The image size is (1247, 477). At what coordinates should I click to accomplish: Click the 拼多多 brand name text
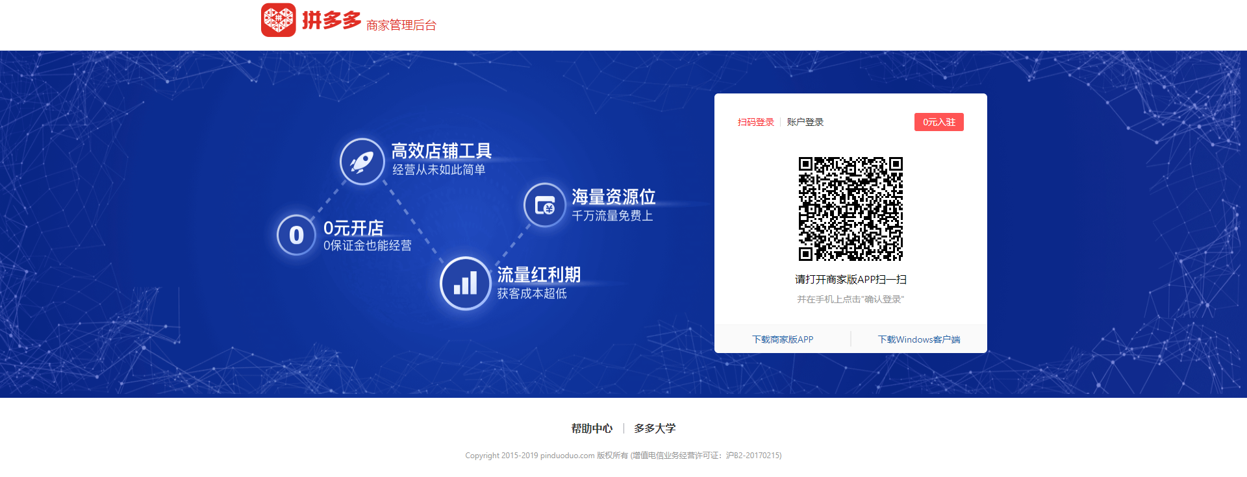click(331, 21)
